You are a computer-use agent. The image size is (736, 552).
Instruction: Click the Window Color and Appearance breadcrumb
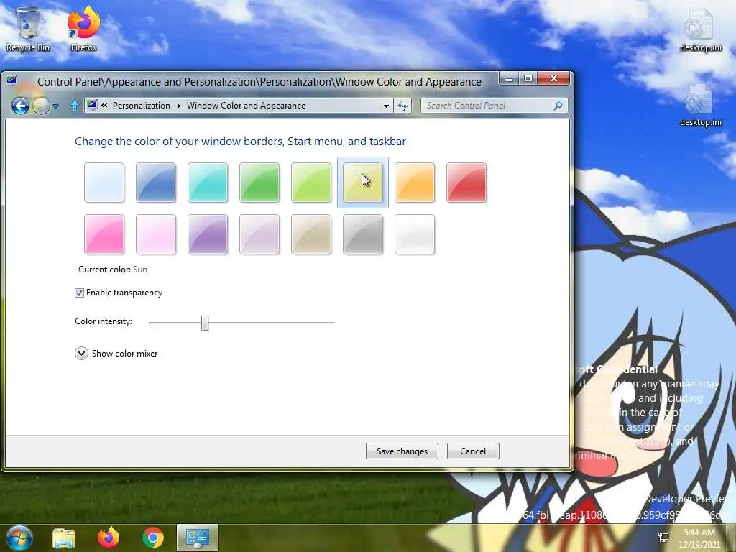pos(246,106)
